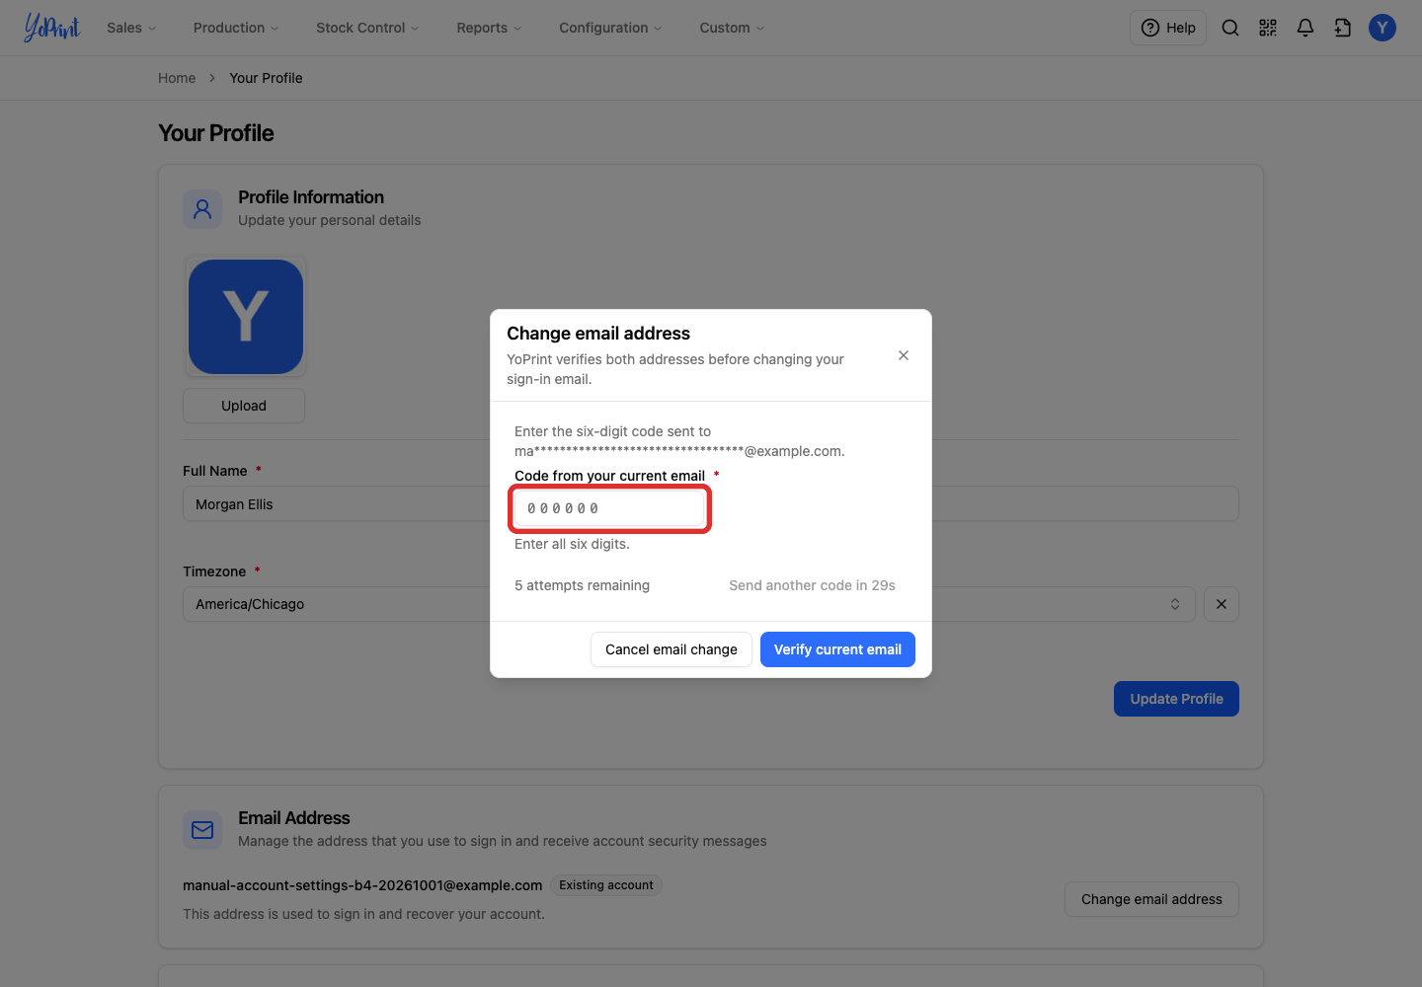Viewport: 1422px width, 987px height.
Task: Open the QR code scanner icon
Action: [x=1268, y=28]
